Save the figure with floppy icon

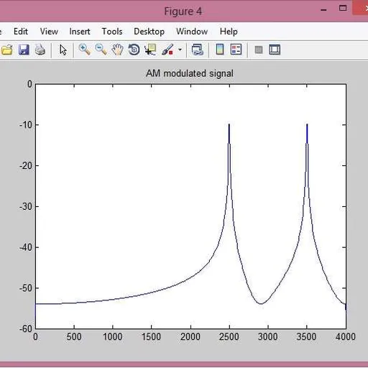click(24, 50)
